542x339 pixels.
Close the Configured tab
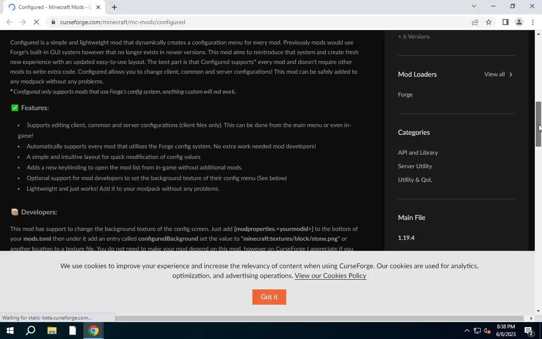click(x=99, y=7)
